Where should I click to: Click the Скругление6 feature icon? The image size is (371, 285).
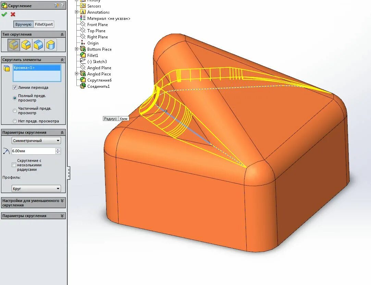(x=83, y=80)
